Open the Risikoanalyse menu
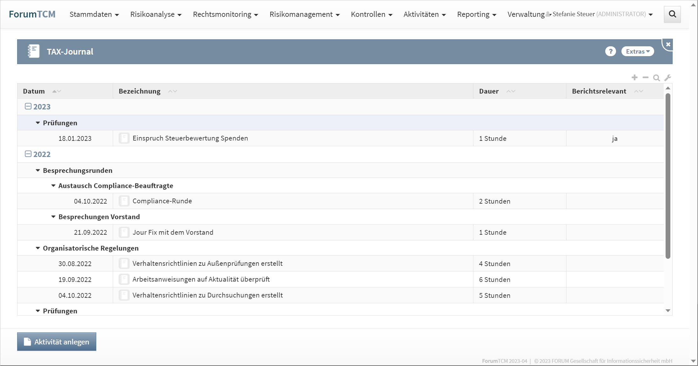 tap(156, 14)
